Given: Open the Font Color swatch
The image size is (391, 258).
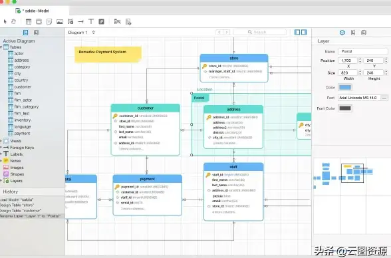Looking at the screenshot, I should [345, 108].
